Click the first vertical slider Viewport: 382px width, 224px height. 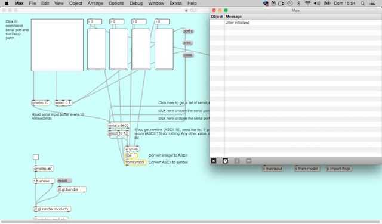[x=97, y=49]
